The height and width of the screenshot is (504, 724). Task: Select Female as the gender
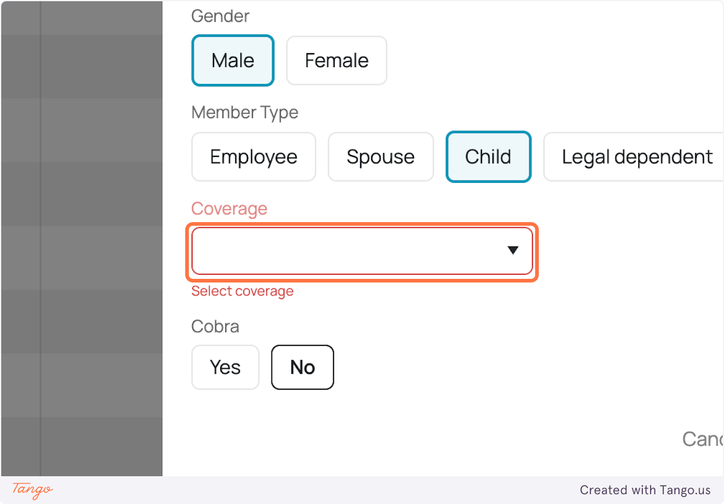pos(336,60)
